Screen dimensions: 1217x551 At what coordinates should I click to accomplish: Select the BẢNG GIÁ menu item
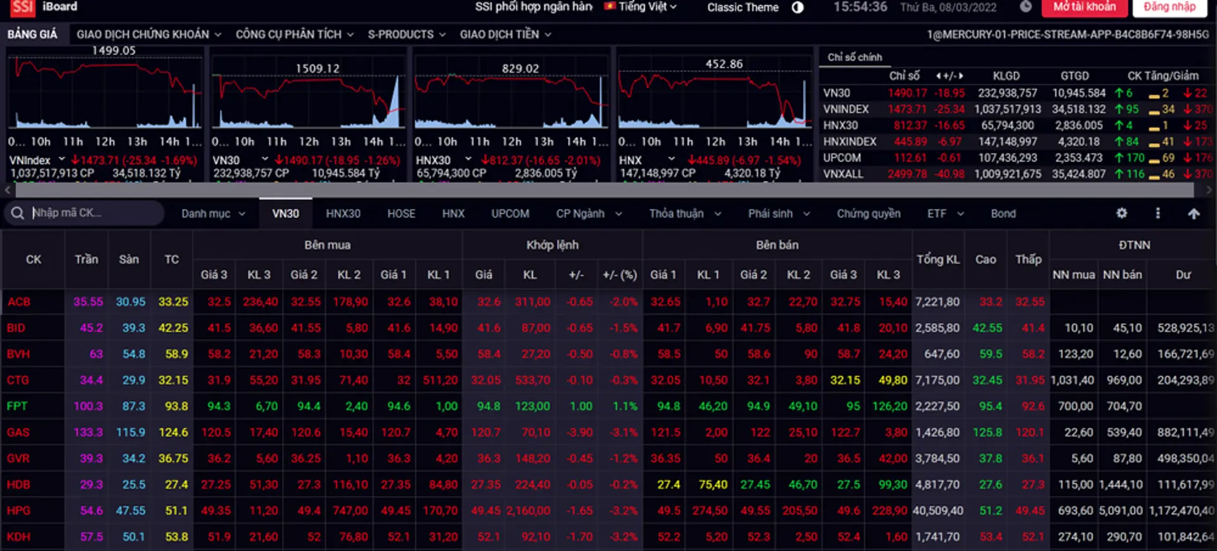(x=32, y=34)
